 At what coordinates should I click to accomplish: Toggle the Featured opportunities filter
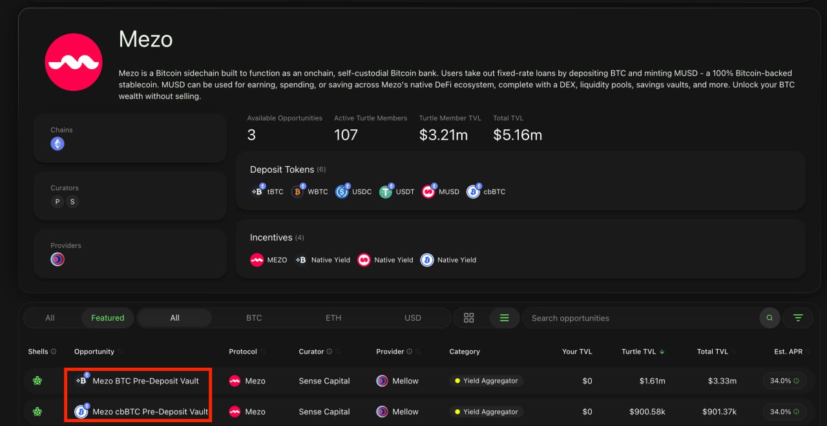[107, 318]
